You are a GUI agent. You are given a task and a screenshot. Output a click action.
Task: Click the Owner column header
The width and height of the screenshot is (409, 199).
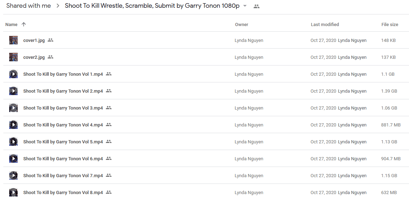point(241,25)
